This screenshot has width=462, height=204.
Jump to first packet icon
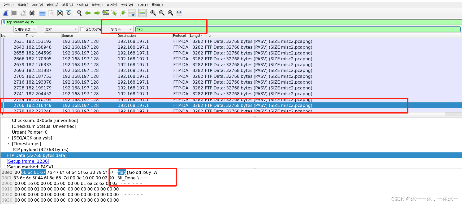coord(114,13)
